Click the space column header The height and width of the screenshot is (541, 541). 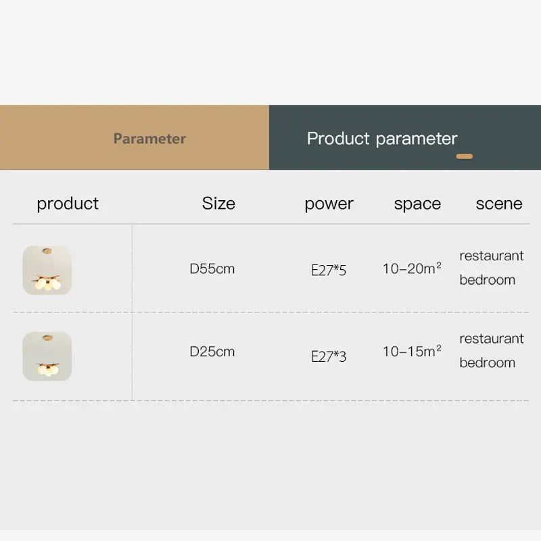(417, 204)
